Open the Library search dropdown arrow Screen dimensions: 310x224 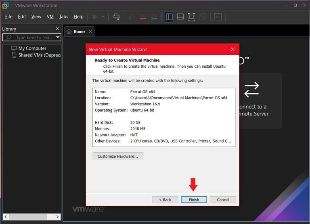pyautogui.click(x=58, y=37)
